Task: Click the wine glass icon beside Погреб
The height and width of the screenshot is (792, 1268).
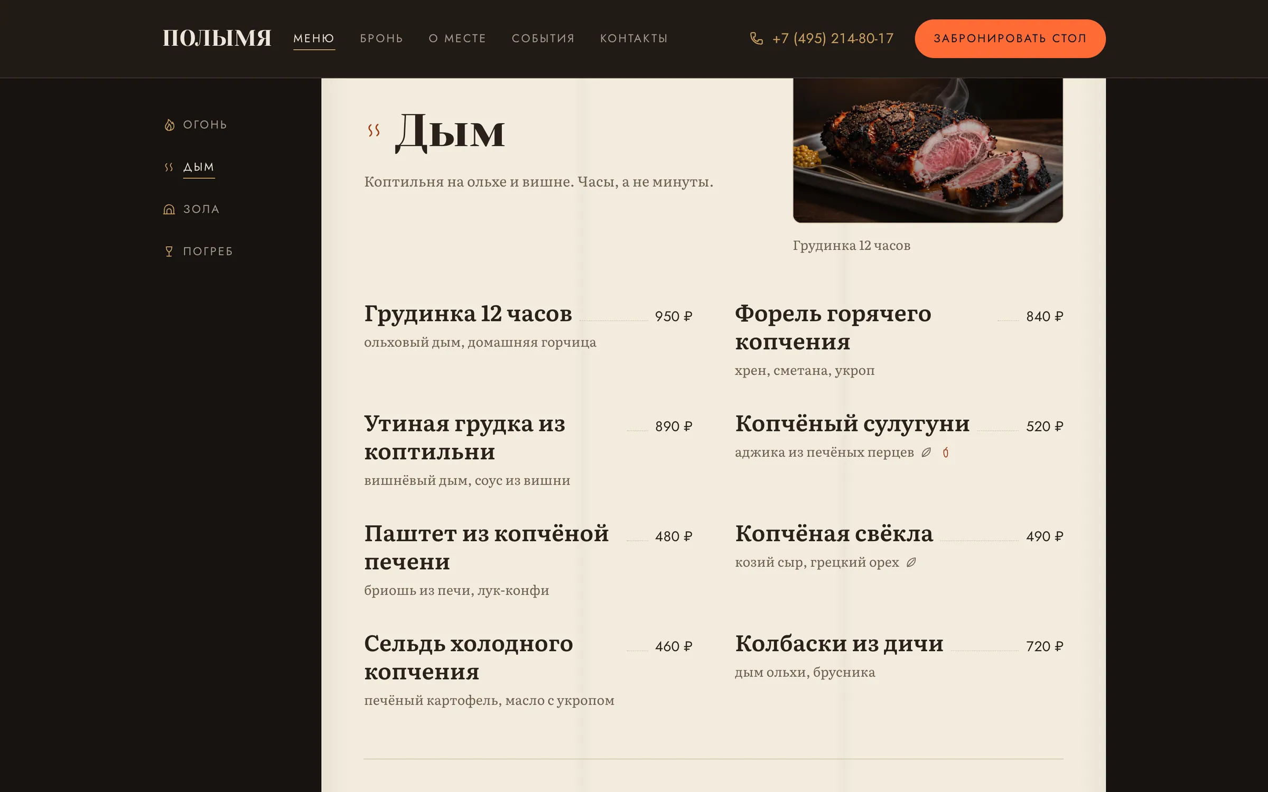Action: [x=169, y=252]
